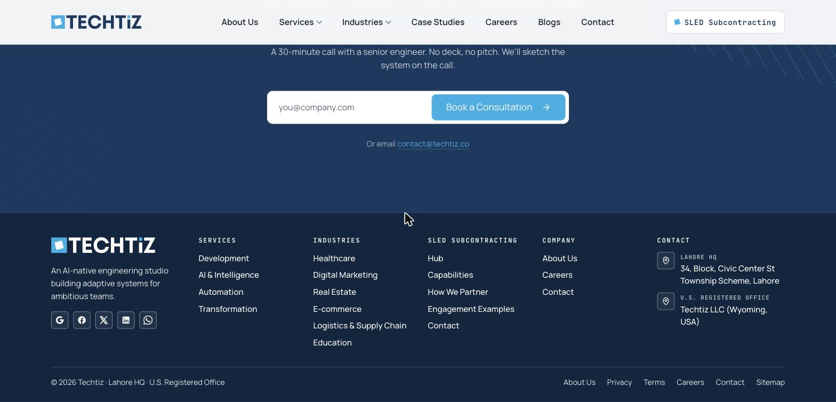Open About Us under Company column
Screen dimensions: 836x402
(x=560, y=258)
